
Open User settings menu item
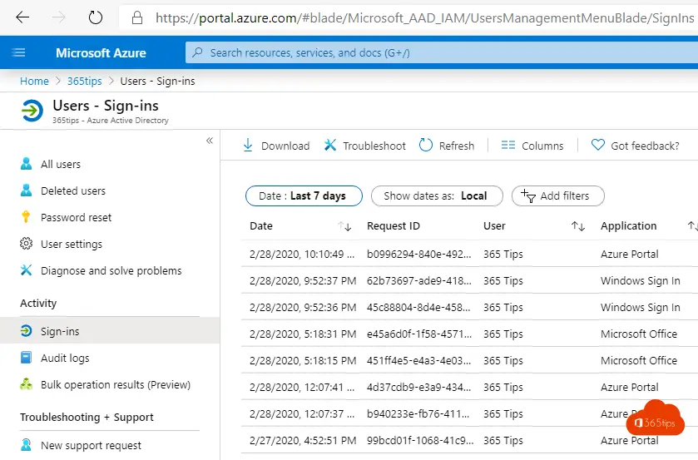[72, 245]
